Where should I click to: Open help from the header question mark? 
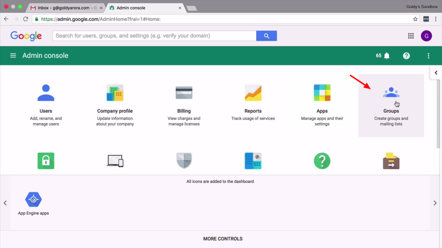(406, 56)
